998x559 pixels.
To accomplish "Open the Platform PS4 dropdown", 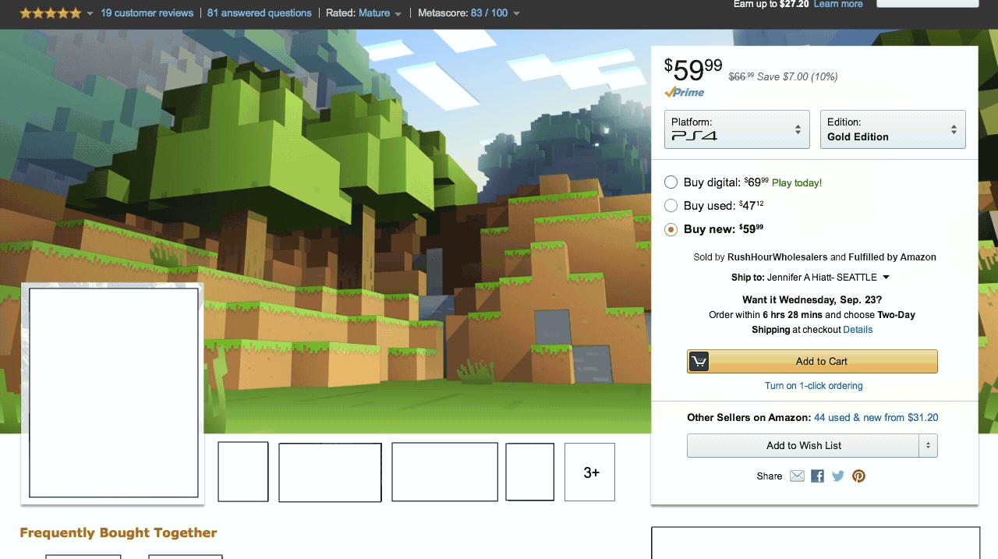I will click(737, 129).
